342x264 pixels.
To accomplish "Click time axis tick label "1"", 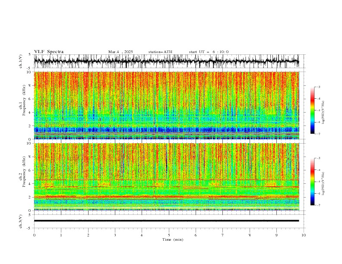I will pos(61,235).
